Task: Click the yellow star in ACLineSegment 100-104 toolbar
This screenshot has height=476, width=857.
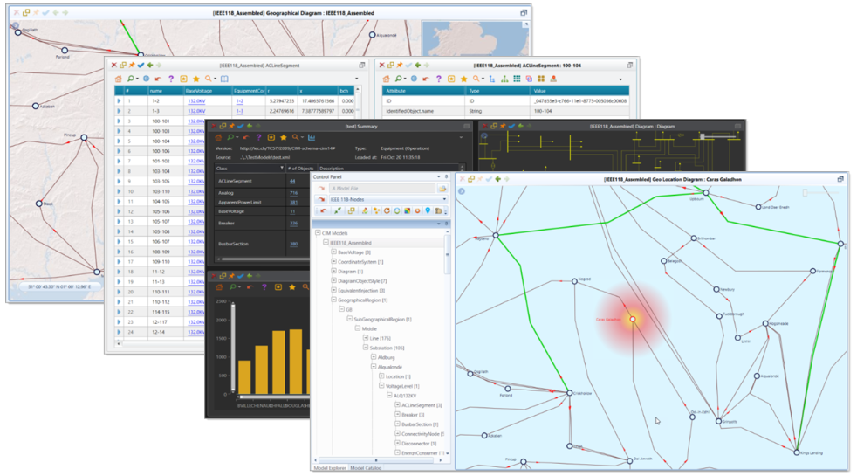Action: pos(463,79)
